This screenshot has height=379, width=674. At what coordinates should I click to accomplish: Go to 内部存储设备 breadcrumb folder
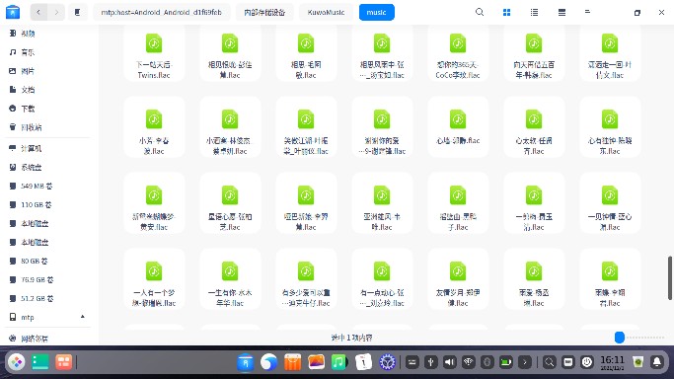pos(264,12)
